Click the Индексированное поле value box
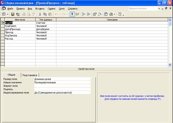 (x=62, y=93)
